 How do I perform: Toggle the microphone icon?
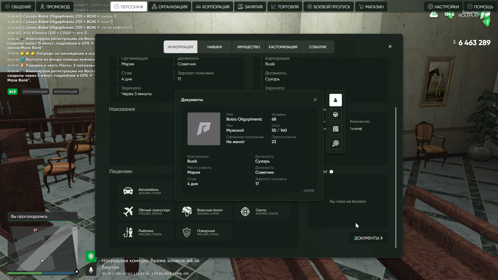(91, 270)
